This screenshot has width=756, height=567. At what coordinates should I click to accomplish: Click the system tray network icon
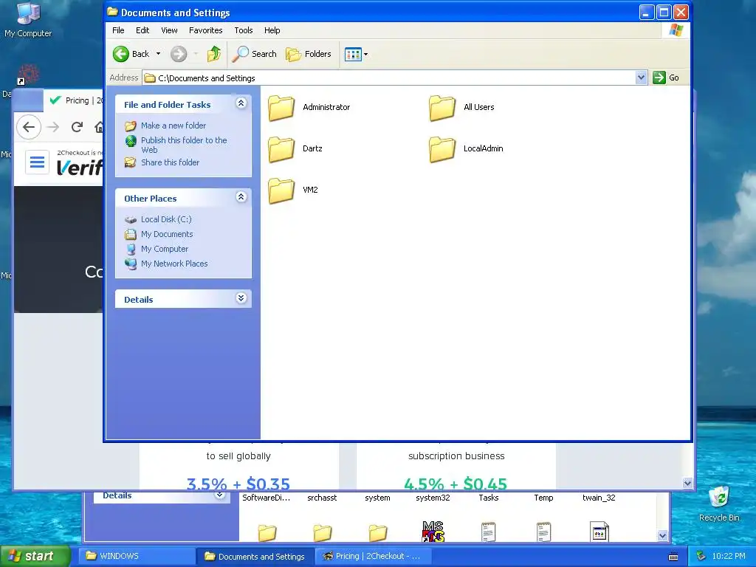[701, 557]
